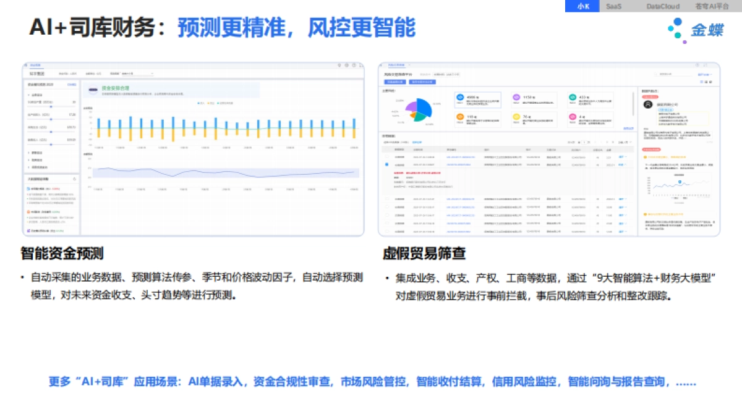Collapse the 业务因素 section in the sidebar

pos(28,96)
